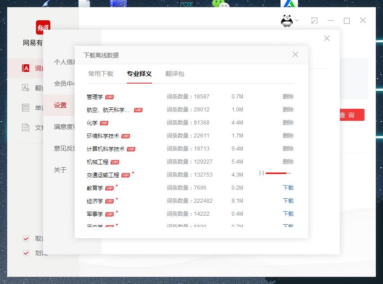The image size is (383, 284).
Task: Open the translation section icon in the sidebar
Action: (x=26, y=88)
